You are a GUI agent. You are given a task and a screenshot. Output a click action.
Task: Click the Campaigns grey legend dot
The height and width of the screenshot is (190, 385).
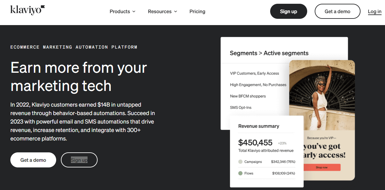pos(240,162)
